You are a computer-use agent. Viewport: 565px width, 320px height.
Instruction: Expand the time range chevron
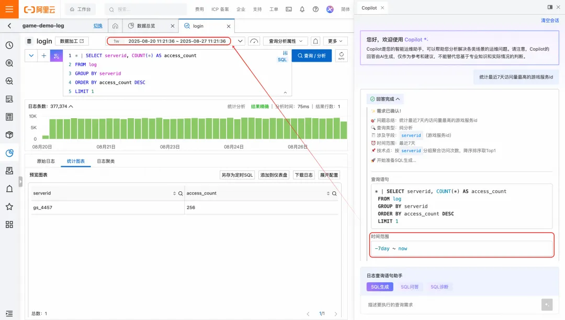(240, 41)
